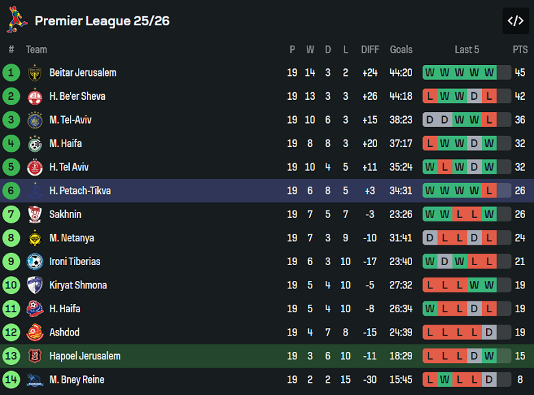The image size is (534, 395).
Task: Open the Sakhnin team link
Action: point(65,215)
